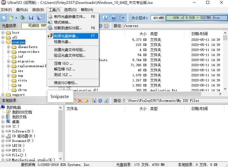This screenshot has width=228, height=167.
Task: Collapse the sources folder node
Action: coord(3,42)
